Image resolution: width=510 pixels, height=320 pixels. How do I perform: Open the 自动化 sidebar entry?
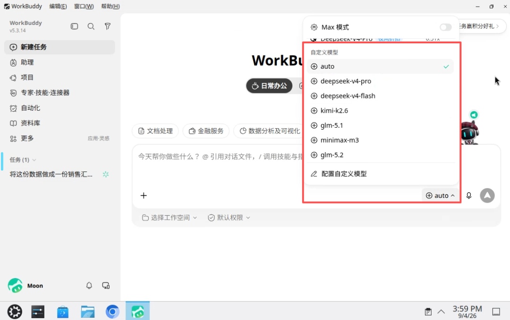(59, 108)
